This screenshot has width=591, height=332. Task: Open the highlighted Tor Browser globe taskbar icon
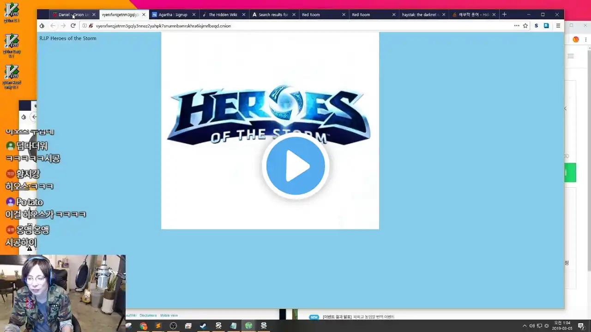point(248,326)
